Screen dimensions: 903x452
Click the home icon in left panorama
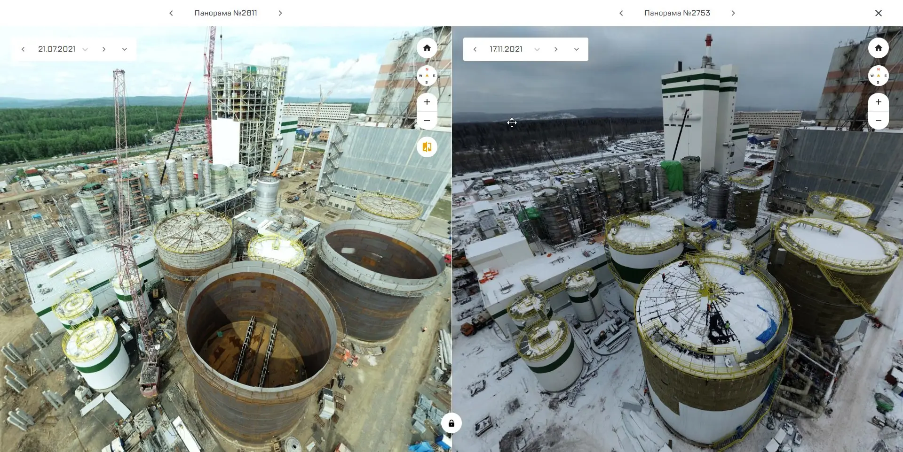427,48
